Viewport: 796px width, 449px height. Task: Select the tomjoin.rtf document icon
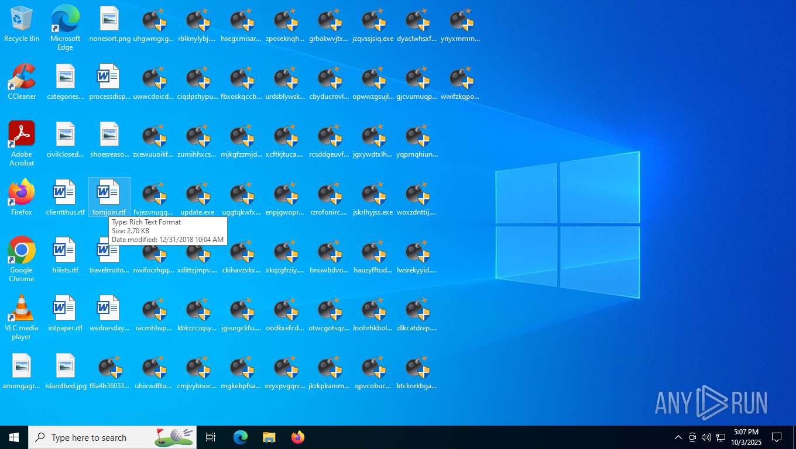point(109,198)
